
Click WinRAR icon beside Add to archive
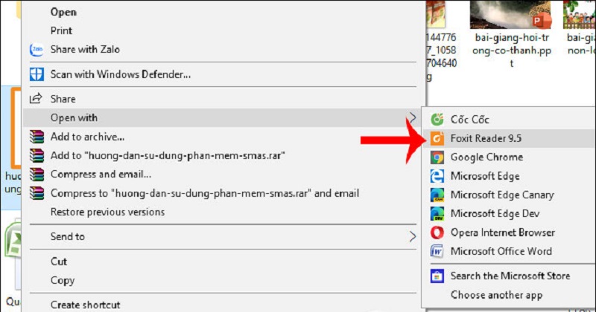coord(37,137)
